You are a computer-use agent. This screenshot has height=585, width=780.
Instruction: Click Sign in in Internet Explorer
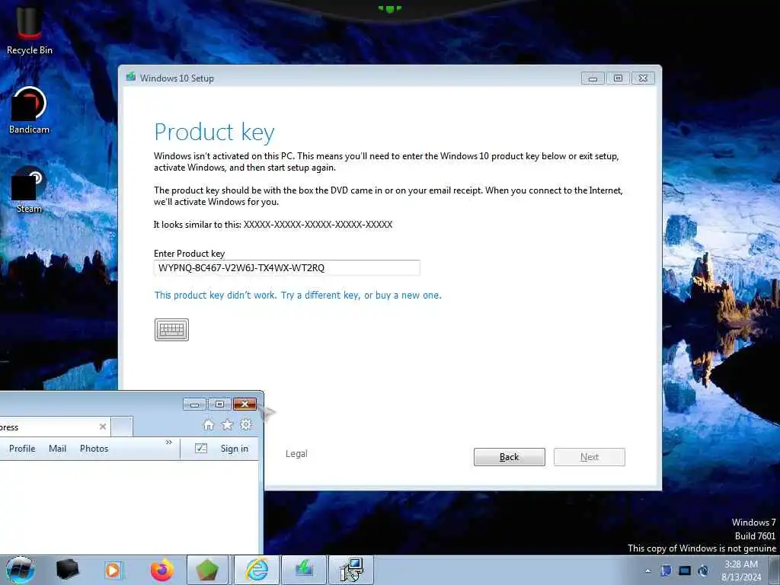click(235, 449)
